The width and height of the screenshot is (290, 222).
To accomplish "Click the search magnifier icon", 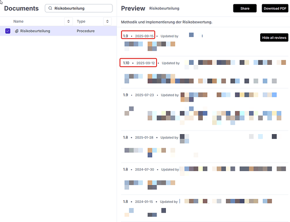I will coord(50,8).
